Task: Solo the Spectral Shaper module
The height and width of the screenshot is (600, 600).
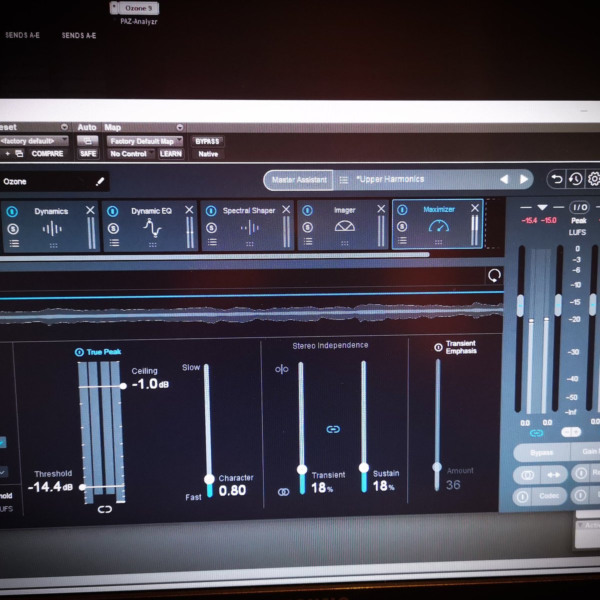Action: [x=212, y=228]
